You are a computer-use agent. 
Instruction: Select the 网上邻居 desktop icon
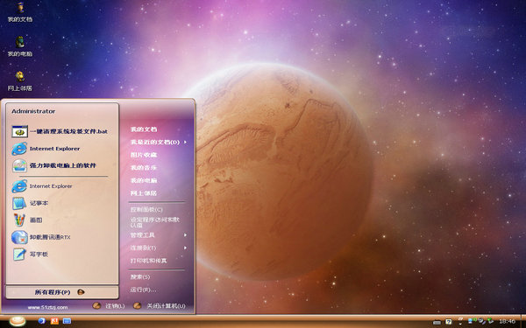[20, 81]
